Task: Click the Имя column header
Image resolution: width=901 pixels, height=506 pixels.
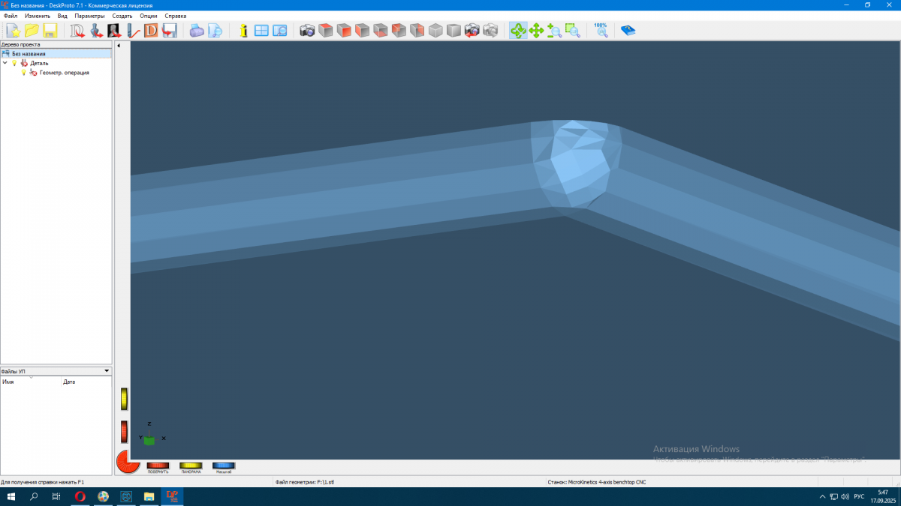Action: pyautogui.click(x=30, y=382)
